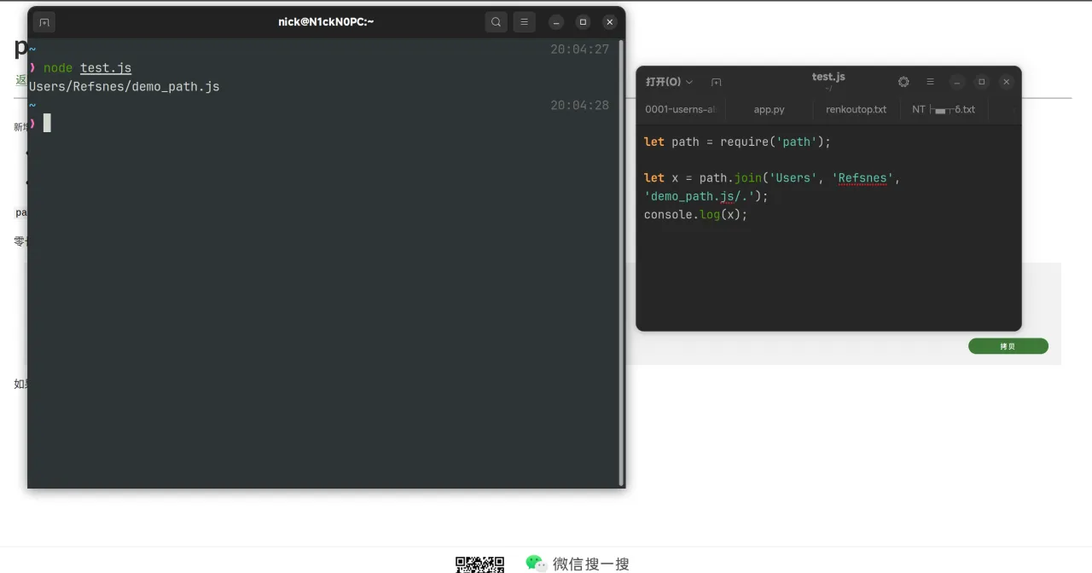
Task: Click the terminal vertical scrollbar
Action: tap(621, 256)
